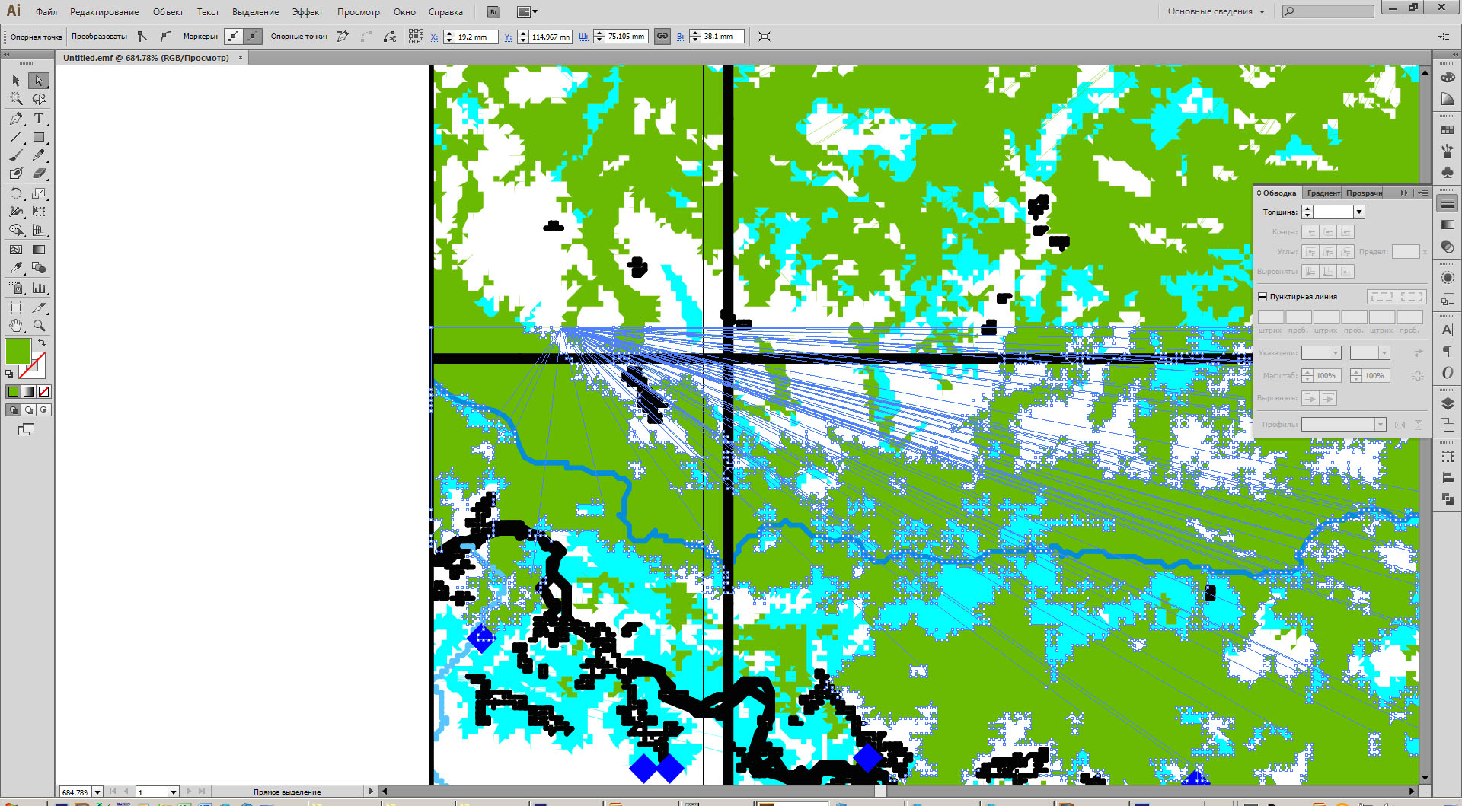Select the Artboard tool
Viewport: 1462px width, 806px height.
(16, 307)
